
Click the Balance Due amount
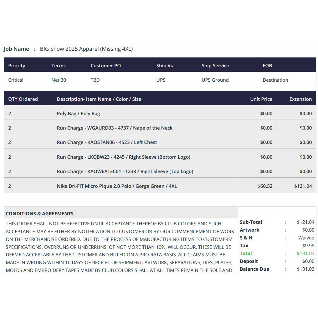pos(305,269)
